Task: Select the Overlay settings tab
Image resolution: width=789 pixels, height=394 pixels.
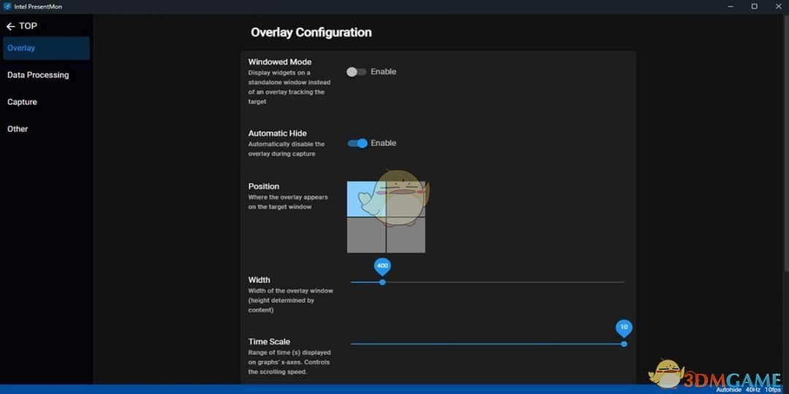Action: [x=46, y=48]
